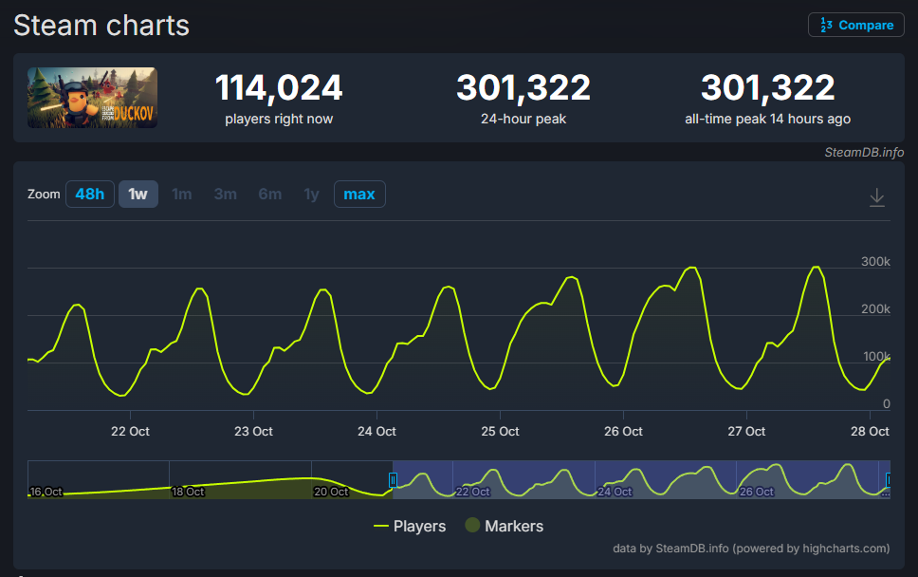Click the 28 Oct axis label
Screen dimensions: 918x577
(x=869, y=431)
